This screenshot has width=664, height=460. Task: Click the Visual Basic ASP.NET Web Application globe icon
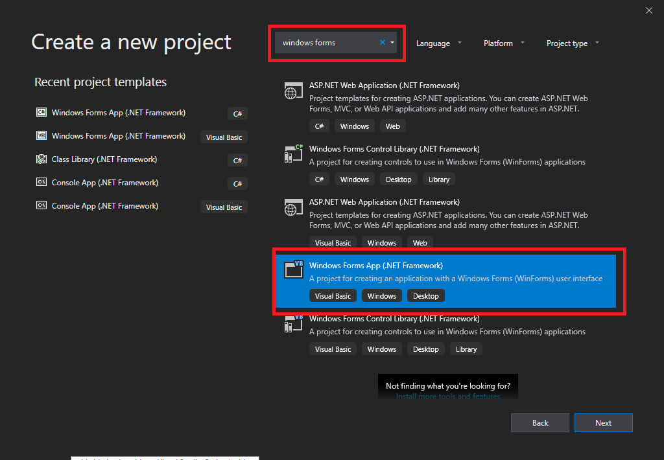(x=293, y=207)
